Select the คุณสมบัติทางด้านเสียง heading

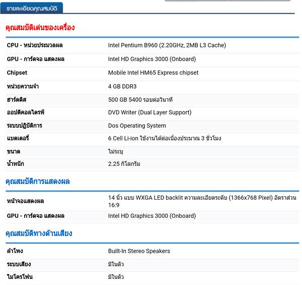tap(39, 233)
